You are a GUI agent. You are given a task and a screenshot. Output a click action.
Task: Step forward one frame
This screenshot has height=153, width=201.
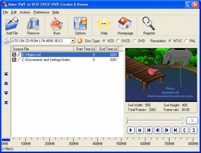click(x=167, y=130)
